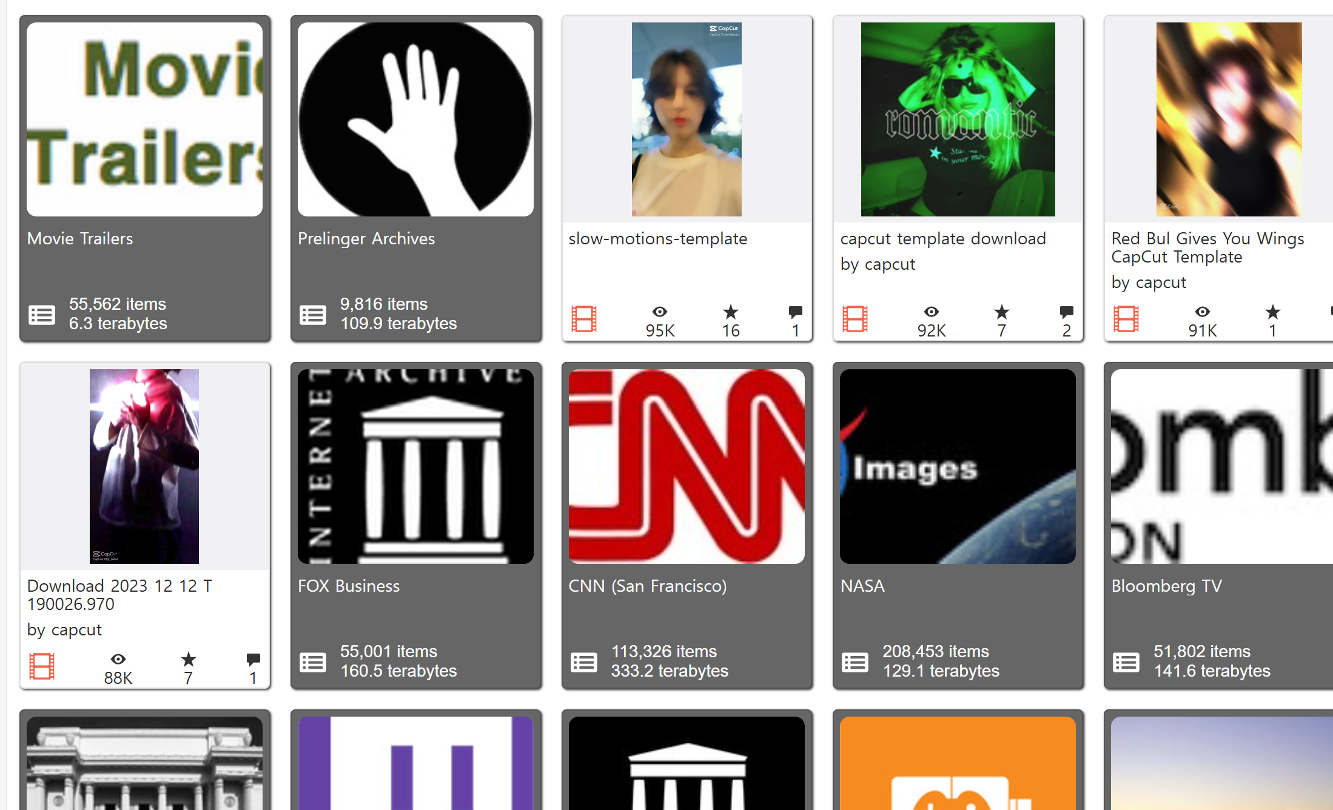This screenshot has width=1333, height=810.
Task: Click the film icon on Download 2023 12 12 card
Action: (42, 666)
